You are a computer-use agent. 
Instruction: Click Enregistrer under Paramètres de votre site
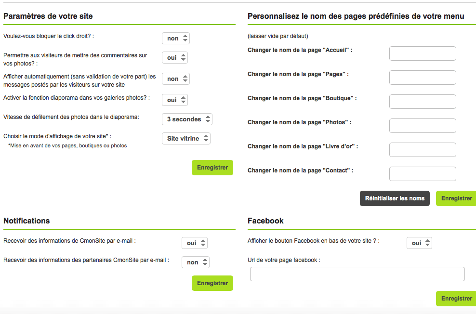click(x=212, y=168)
